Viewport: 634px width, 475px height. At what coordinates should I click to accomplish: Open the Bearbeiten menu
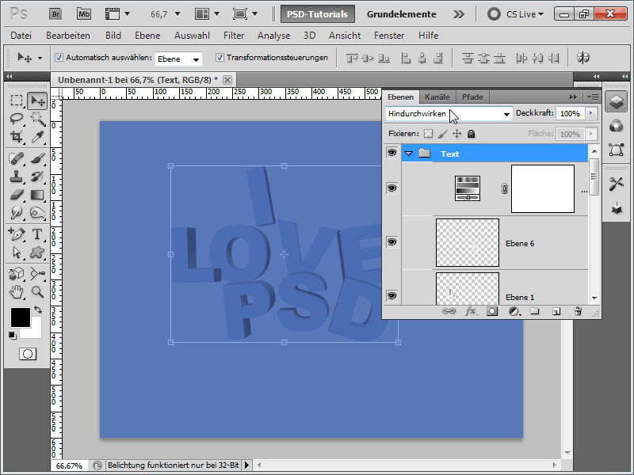click(x=68, y=36)
